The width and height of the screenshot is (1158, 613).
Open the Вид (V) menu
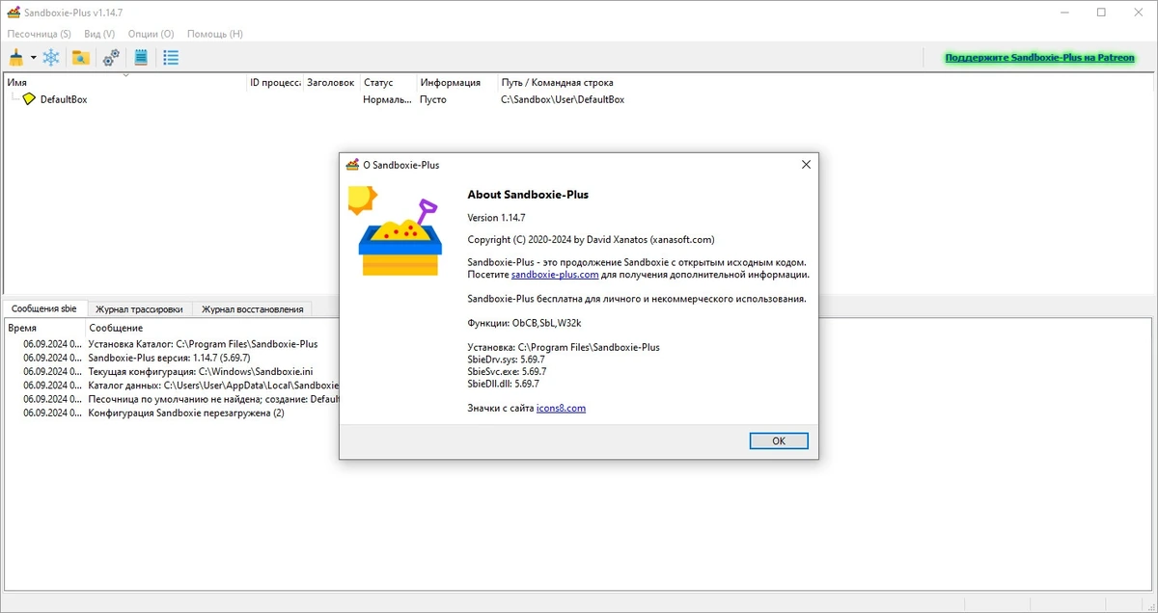pyautogui.click(x=99, y=34)
